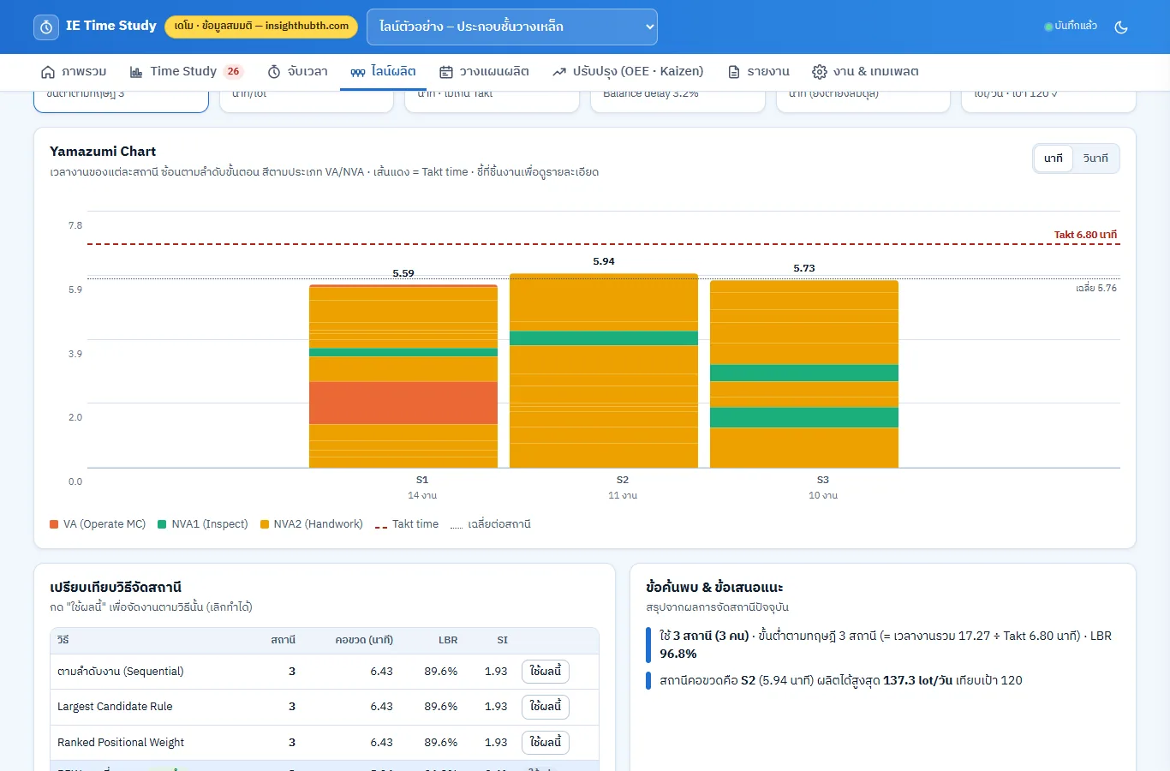The width and height of the screenshot is (1170, 771).
Task: Click the red VA segment in S1 bar
Action: click(403, 403)
